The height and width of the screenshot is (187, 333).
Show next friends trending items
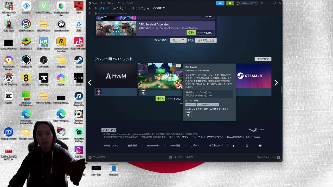coord(276,83)
